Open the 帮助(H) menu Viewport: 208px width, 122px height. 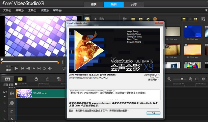57,10
